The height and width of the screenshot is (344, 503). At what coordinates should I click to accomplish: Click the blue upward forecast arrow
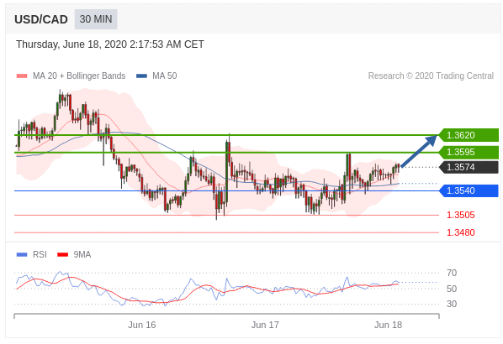coord(419,151)
